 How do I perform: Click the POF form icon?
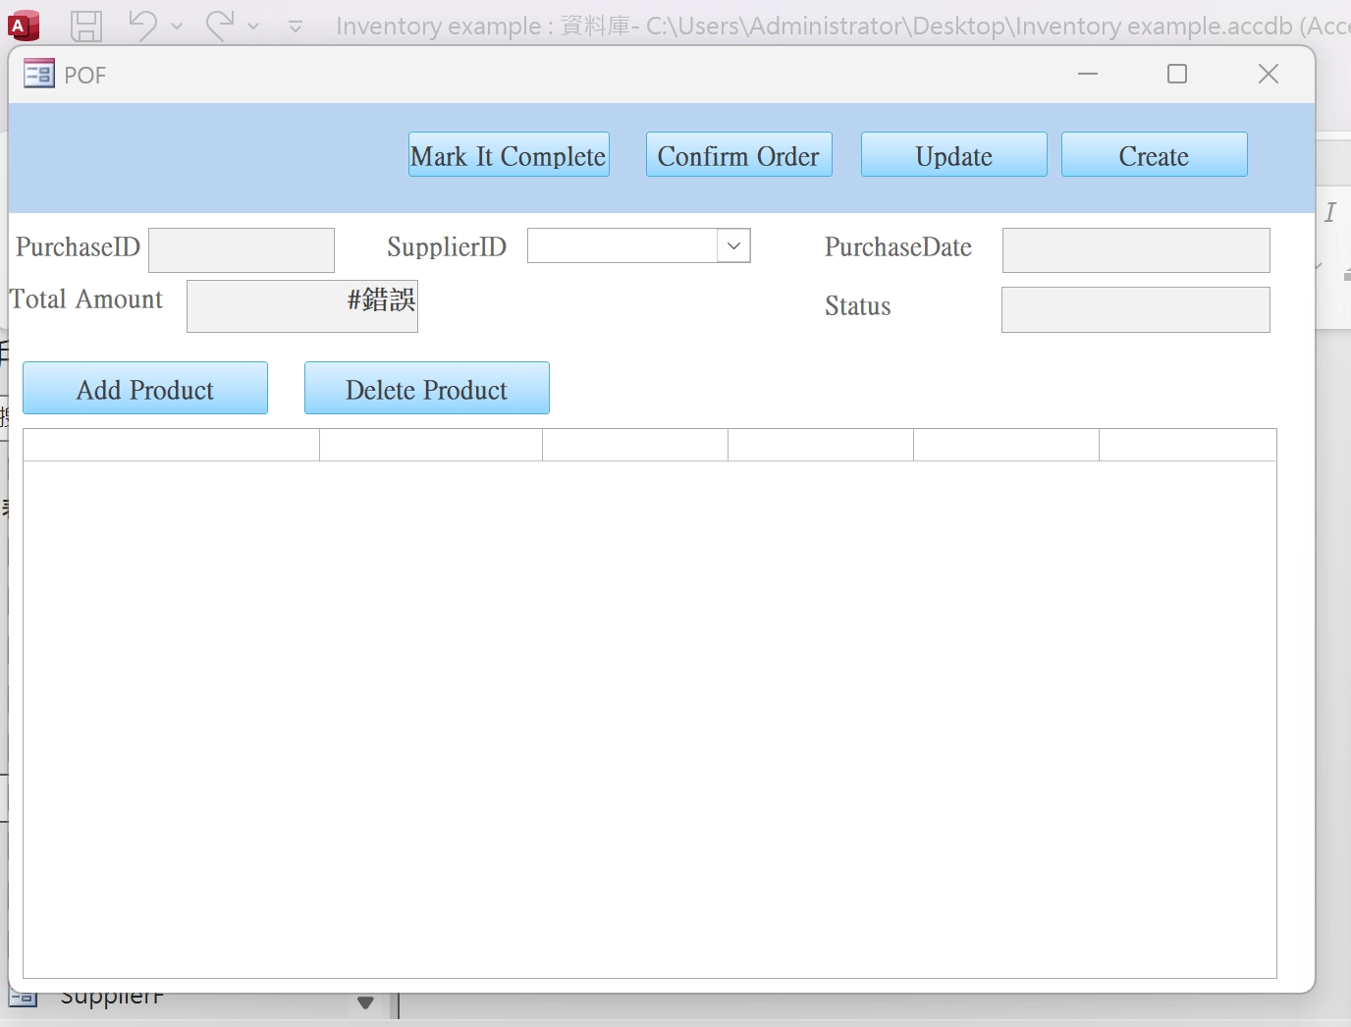point(39,74)
